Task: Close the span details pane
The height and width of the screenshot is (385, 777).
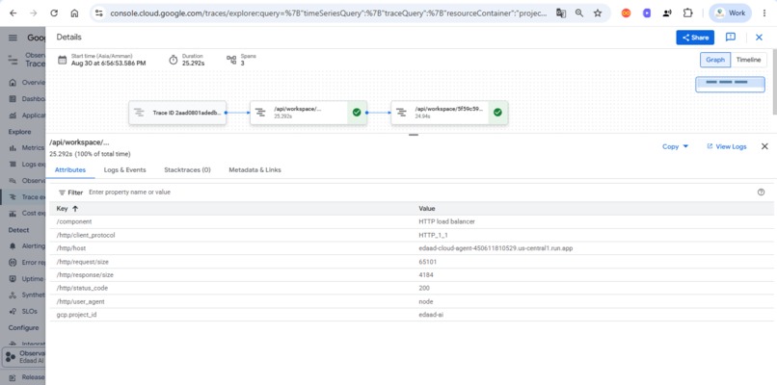Action: point(764,146)
